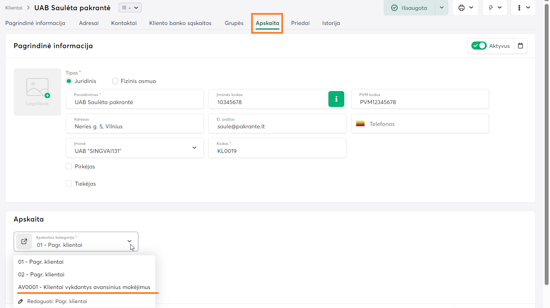This screenshot has width=550, height=308.
Task: Toggle the Aktyvus switch off
Action: point(479,46)
